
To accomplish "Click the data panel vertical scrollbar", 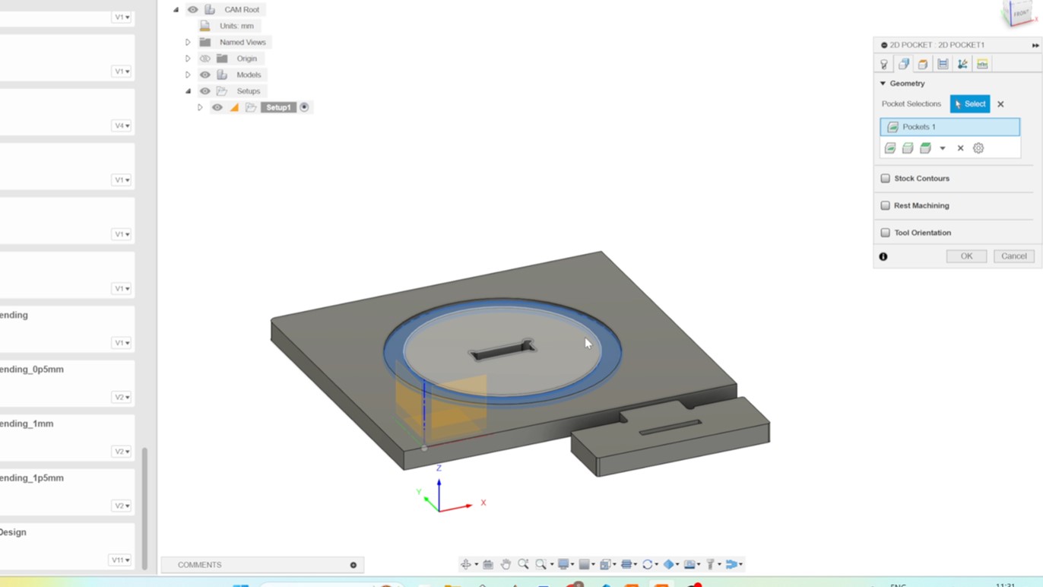I will [144, 508].
